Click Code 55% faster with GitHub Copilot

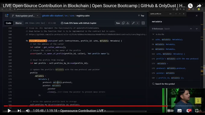79,23
